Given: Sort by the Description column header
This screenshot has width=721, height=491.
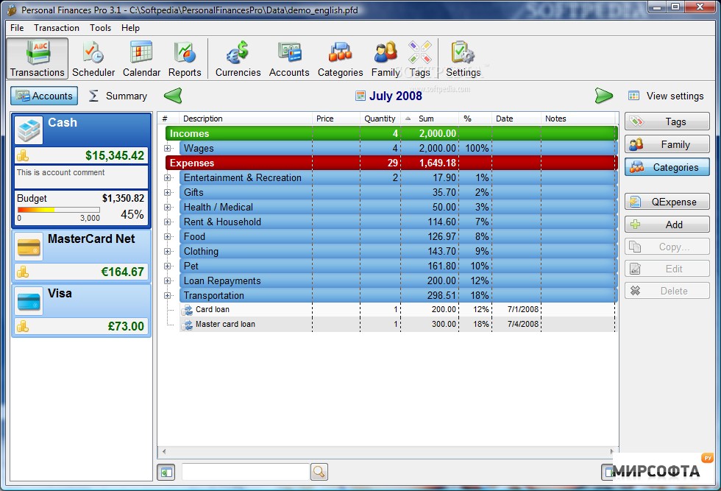Looking at the screenshot, I should point(246,119).
